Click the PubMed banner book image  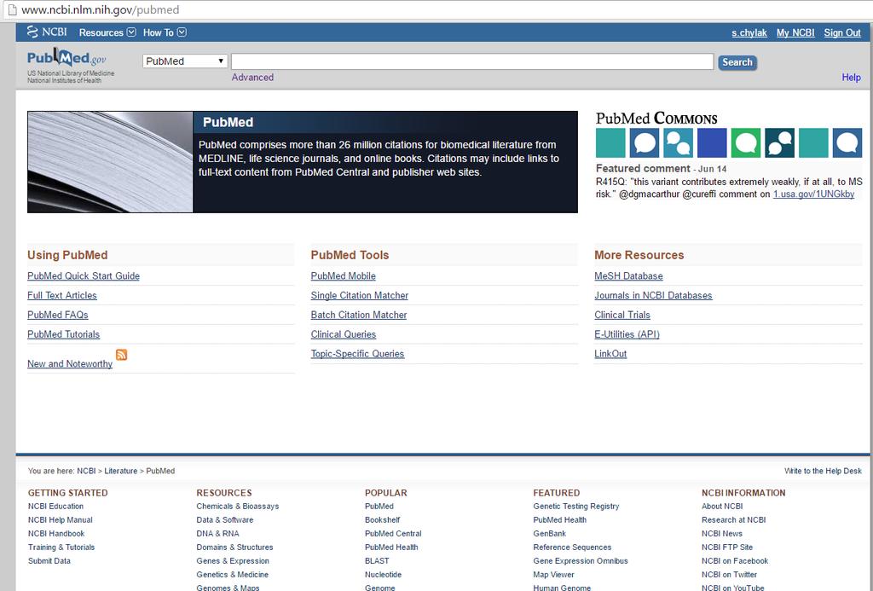[x=110, y=161]
